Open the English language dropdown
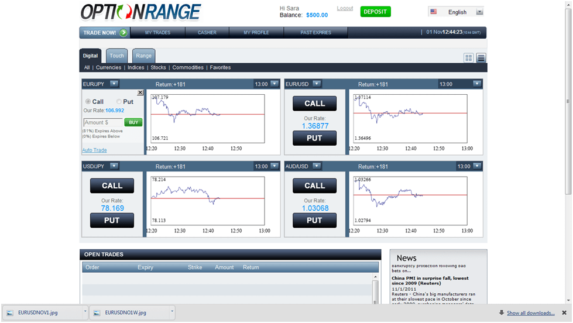The width and height of the screenshot is (573, 323). tap(479, 12)
